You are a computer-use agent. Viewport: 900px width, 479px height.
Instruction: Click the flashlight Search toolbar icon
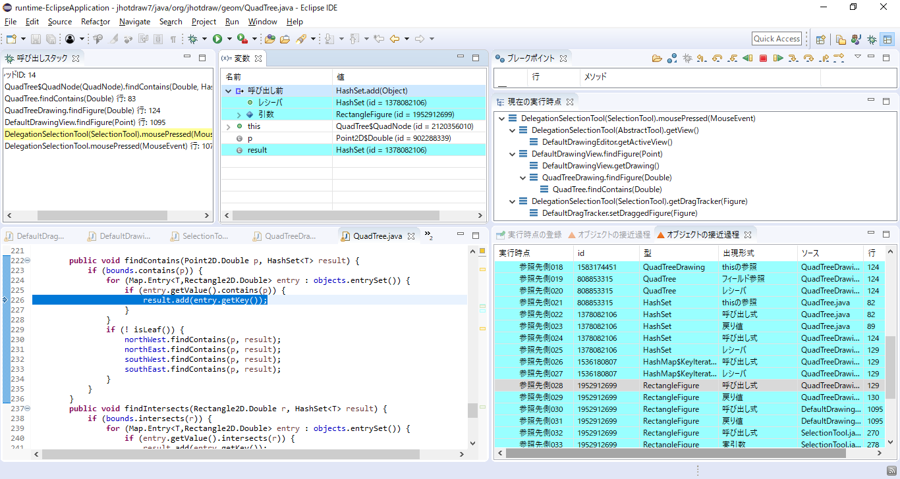[301, 39]
